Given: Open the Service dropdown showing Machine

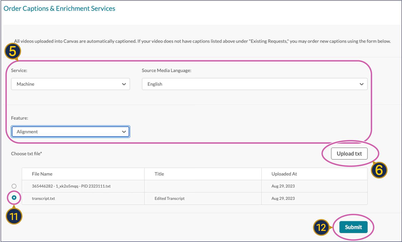Looking at the screenshot, I should pyautogui.click(x=70, y=84).
